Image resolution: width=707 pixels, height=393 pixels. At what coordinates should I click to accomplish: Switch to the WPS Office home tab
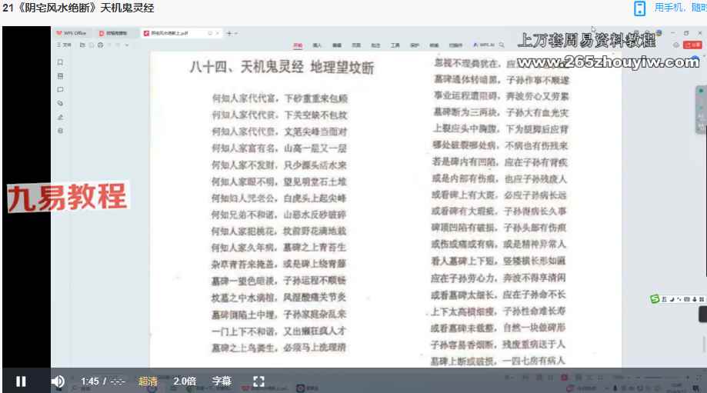tap(72, 33)
